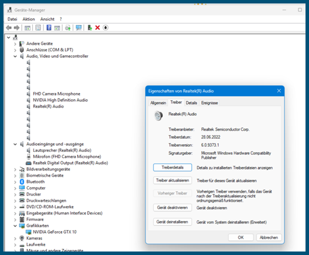Image resolution: width=309 pixels, height=255 pixels.
Task: Switch to the Details tab
Action: point(191,103)
